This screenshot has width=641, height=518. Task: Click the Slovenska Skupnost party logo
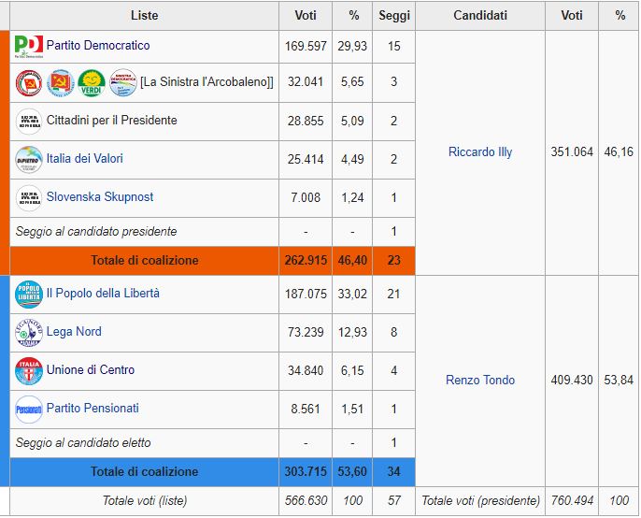pos(28,197)
